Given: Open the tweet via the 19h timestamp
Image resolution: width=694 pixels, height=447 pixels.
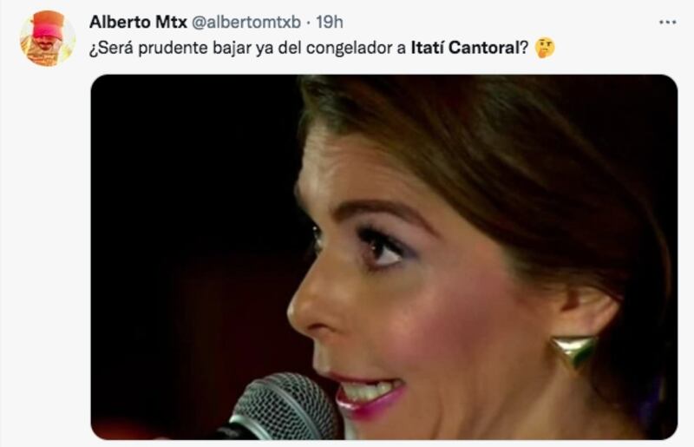Looking at the screenshot, I should tap(330, 22).
